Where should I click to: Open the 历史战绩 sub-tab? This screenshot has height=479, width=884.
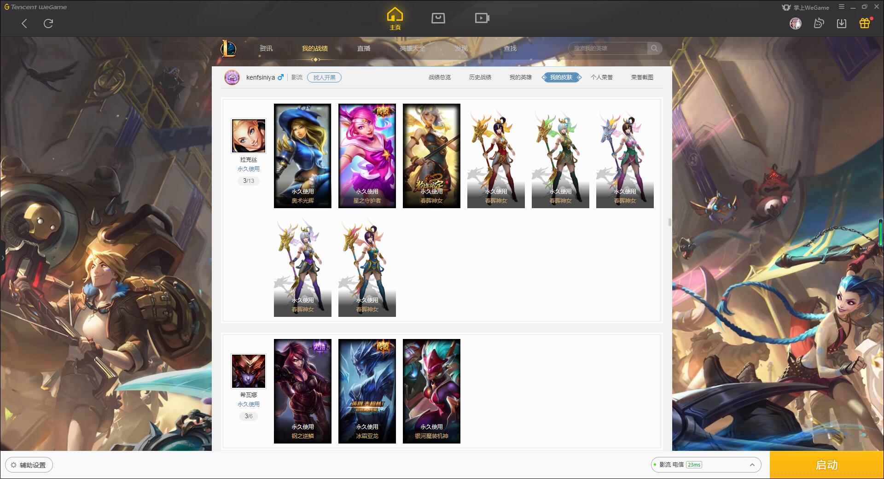pos(480,77)
